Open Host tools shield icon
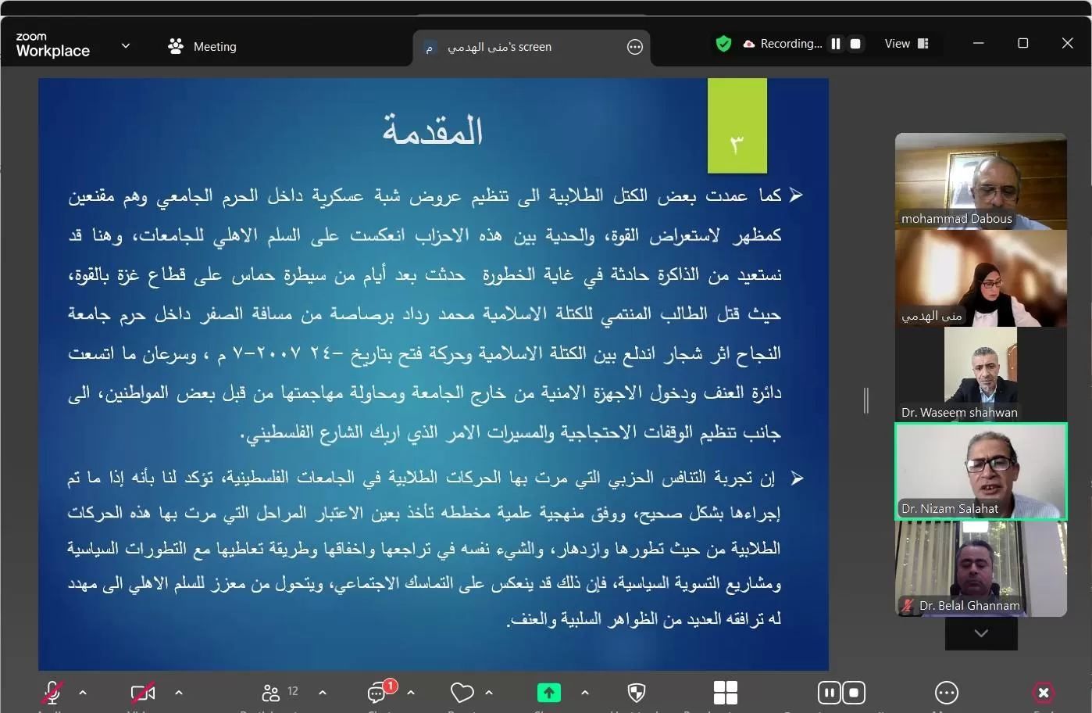Viewport: 1092px width, 713px height. point(637,693)
